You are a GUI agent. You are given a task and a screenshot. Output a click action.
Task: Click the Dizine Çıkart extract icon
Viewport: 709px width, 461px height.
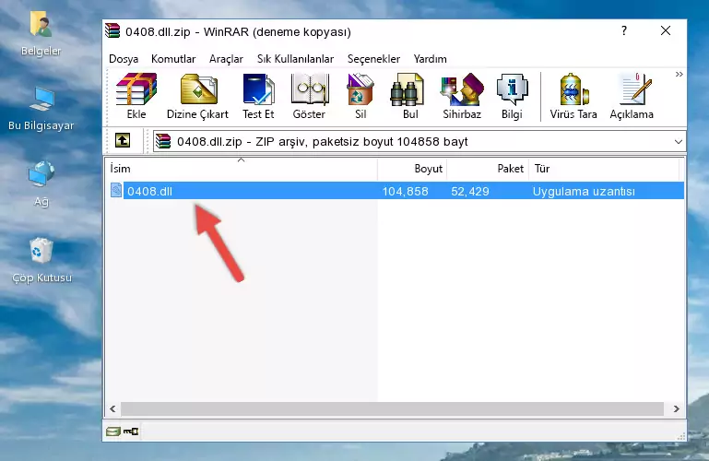click(197, 96)
